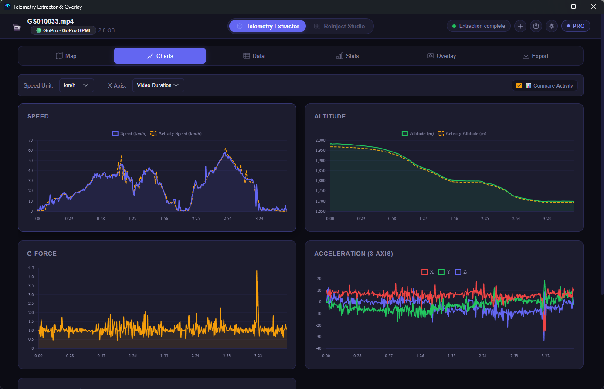Screen dimensions: 604x389
Task: Click the Extraction complete status pill
Action: (x=478, y=26)
